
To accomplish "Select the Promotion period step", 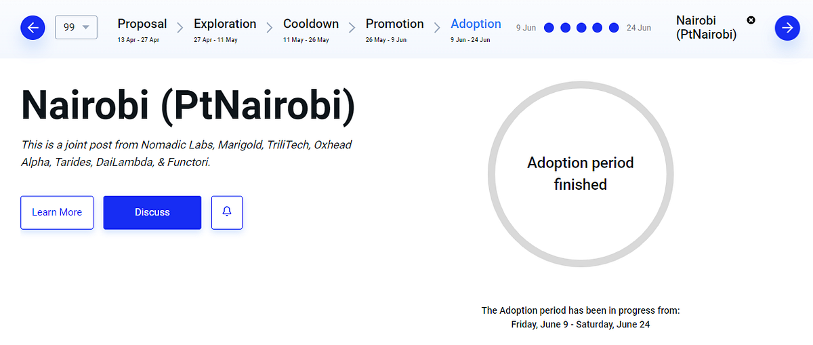I will [x=395, y=29].
